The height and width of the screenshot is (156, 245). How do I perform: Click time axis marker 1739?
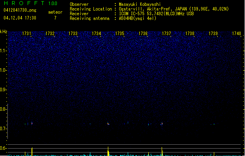[213, 34]
